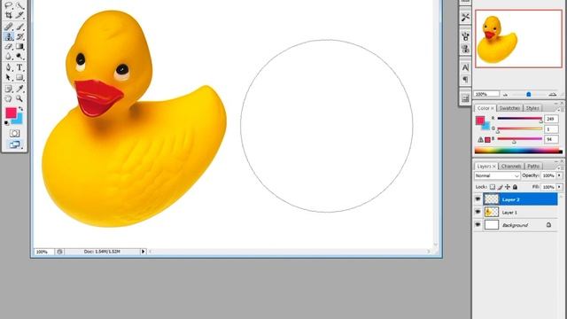Adjust the B color slider
Screen dimensions: 567x319
pos(520,139)
